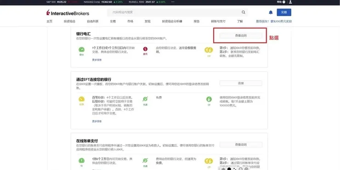Open the notifications bell
Screen dimensions: 340x170
pos(271,12)
